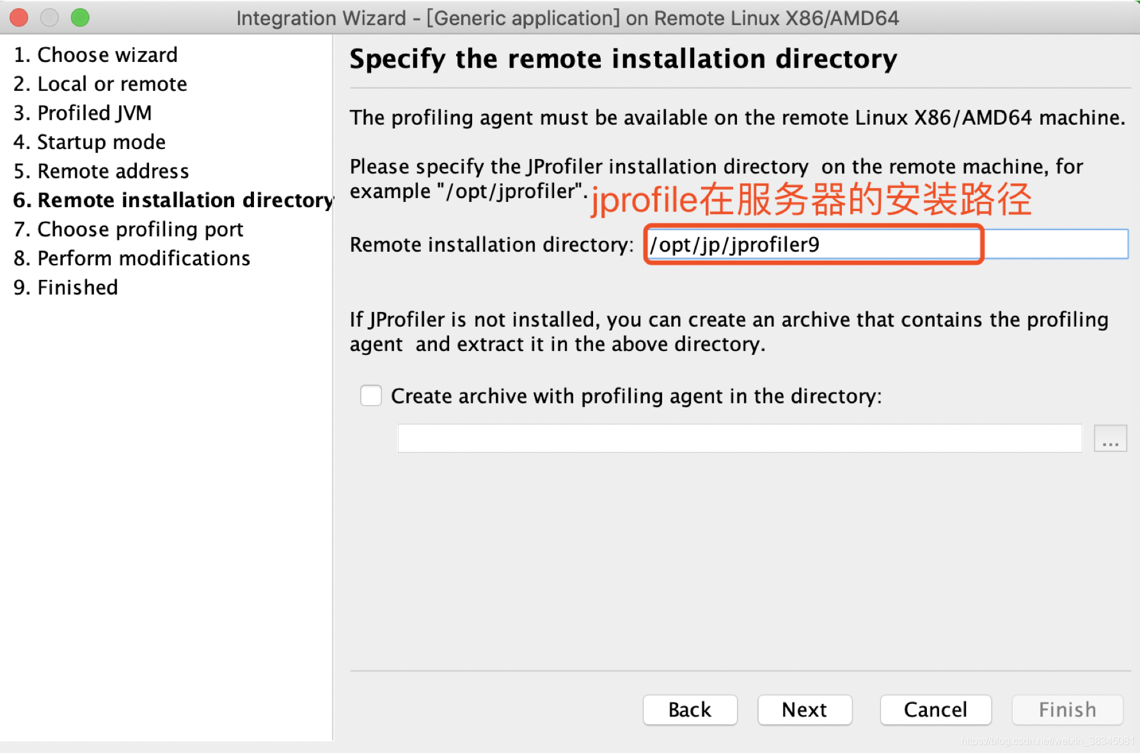1140x753 pixels.
Task: Close the Integration Wizard window
Action: pos(19,17)
